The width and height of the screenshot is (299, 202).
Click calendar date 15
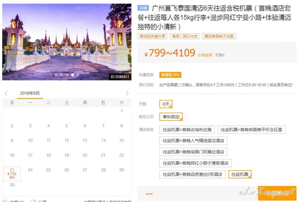click(x=121, y=141)
